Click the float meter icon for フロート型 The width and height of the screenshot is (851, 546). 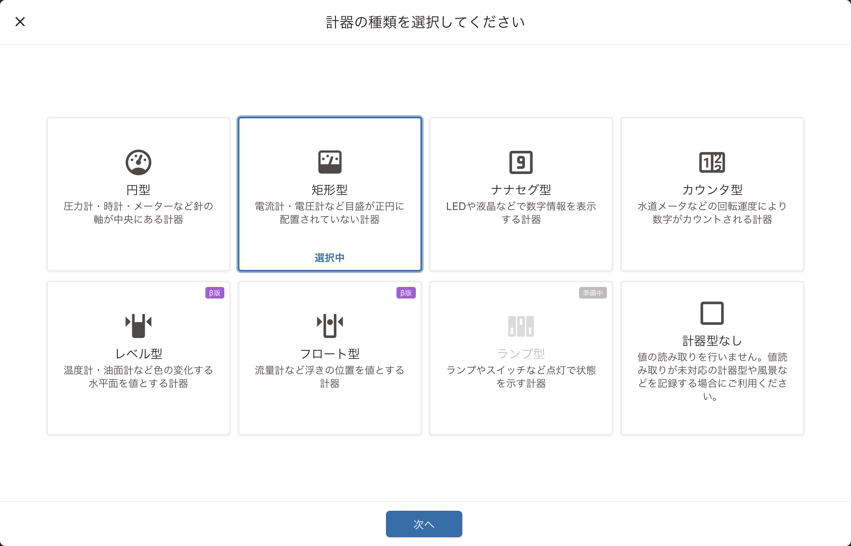click(x=330, y=326)
